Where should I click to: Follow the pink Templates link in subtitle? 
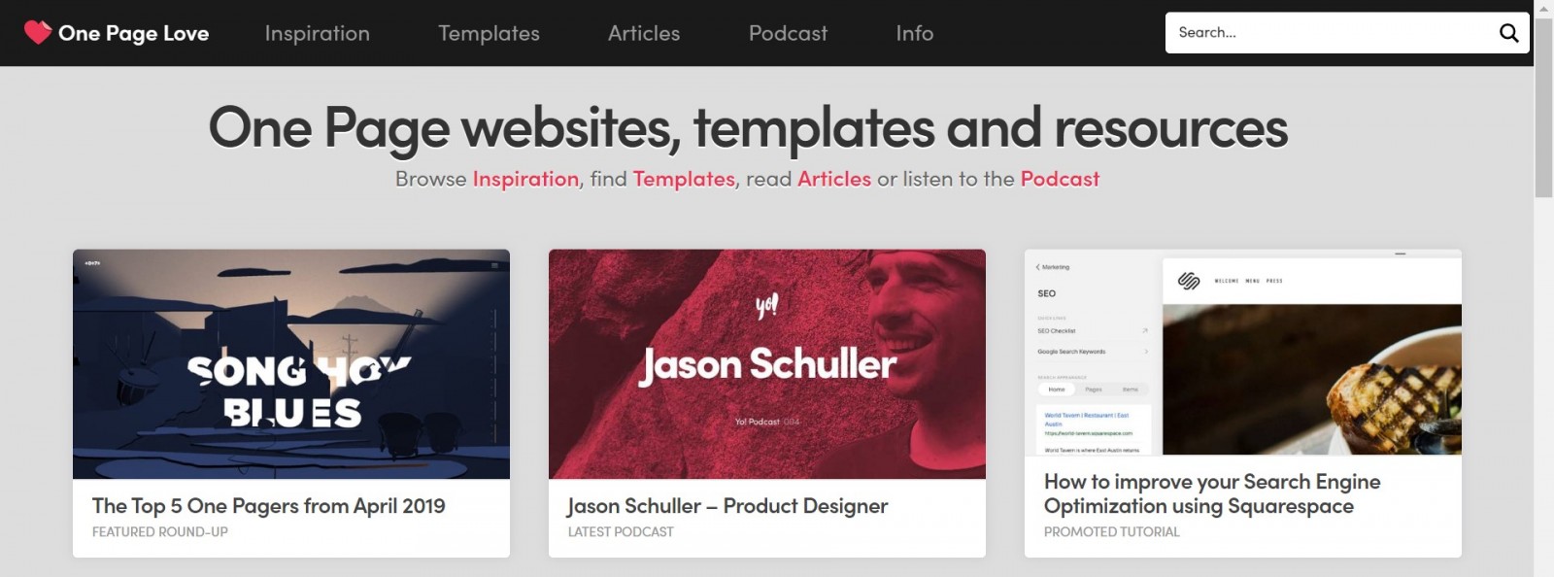(x=684, y=179)
